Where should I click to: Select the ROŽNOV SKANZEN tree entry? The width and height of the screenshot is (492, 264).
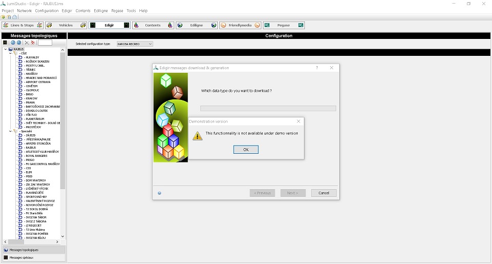tap(37, 62)
